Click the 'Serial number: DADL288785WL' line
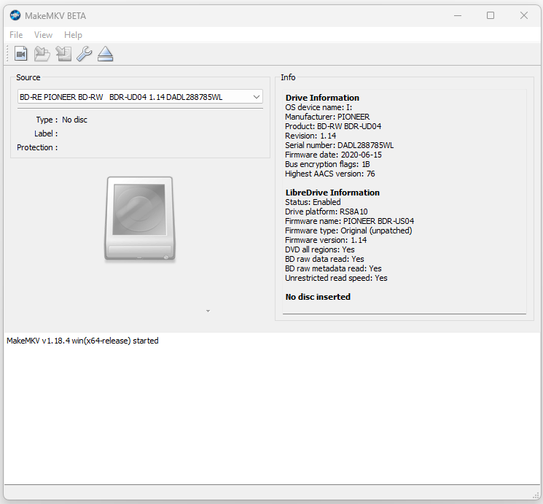The image size is (543, 504). 340,145
